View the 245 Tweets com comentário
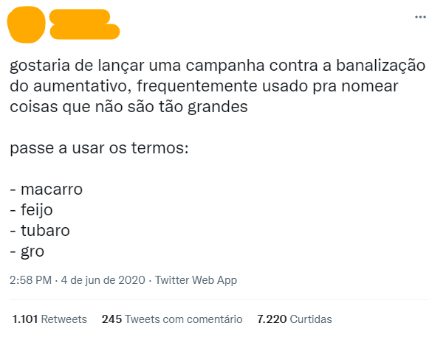 point(172,319)
